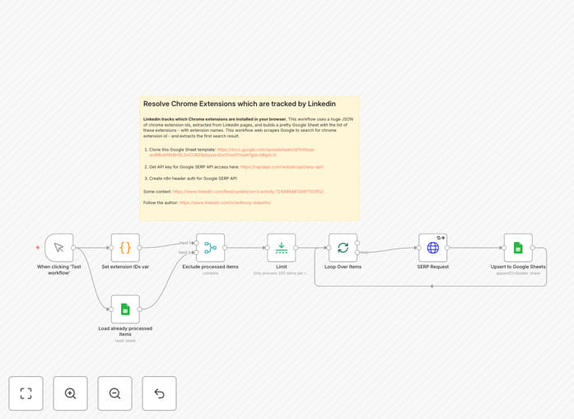
Task: Click the sticky note text 'Create n8n header auth'
Action: pos(193,179)
